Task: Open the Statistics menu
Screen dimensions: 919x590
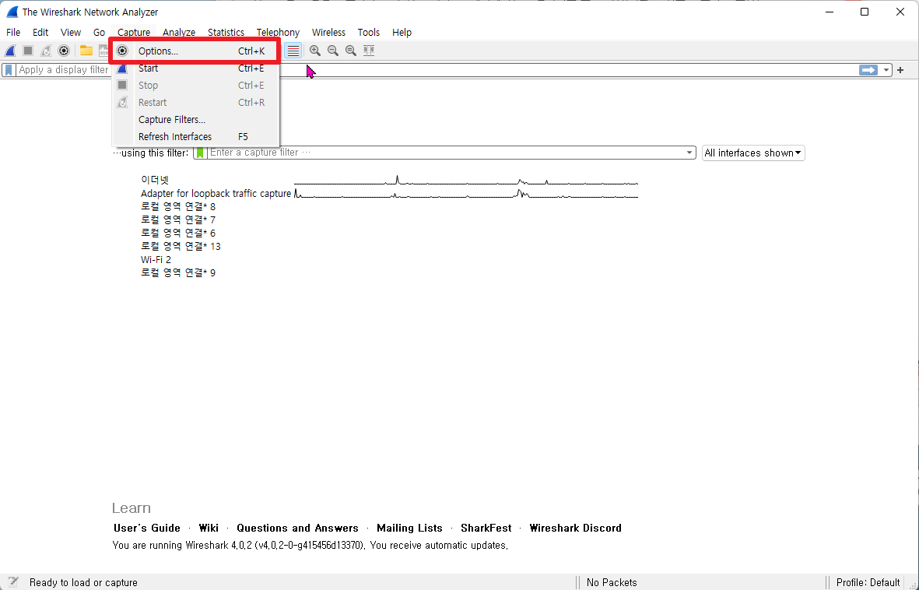Action: [226, 32]
